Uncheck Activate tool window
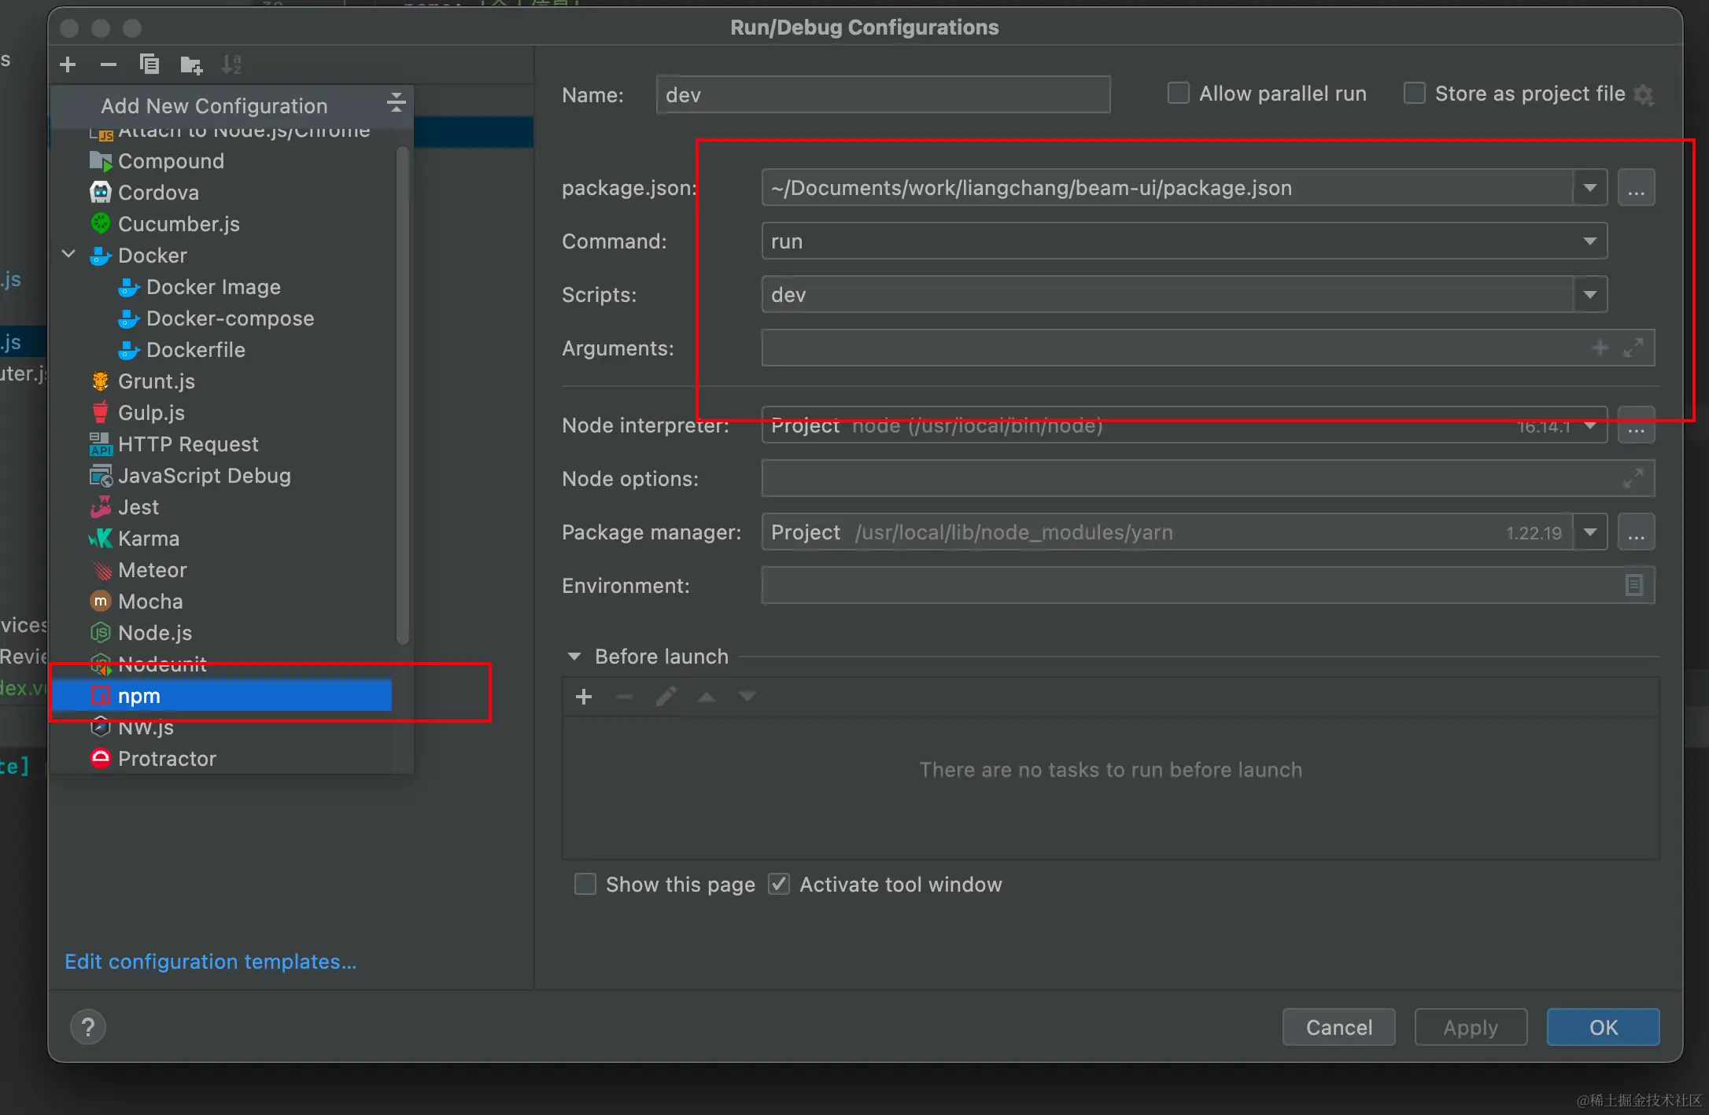Viewport: 1709px width, 1115px height. [x=779, y=885]
